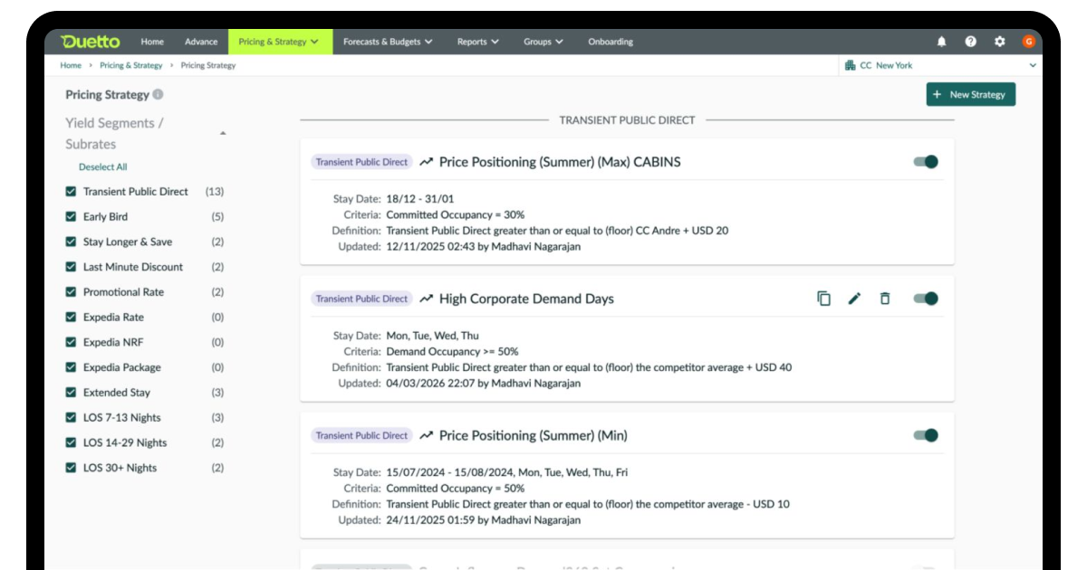This screenshot has height=570, width=1087.
Task: Uncheck the Expedia Package checkbox
Action: 71,367
